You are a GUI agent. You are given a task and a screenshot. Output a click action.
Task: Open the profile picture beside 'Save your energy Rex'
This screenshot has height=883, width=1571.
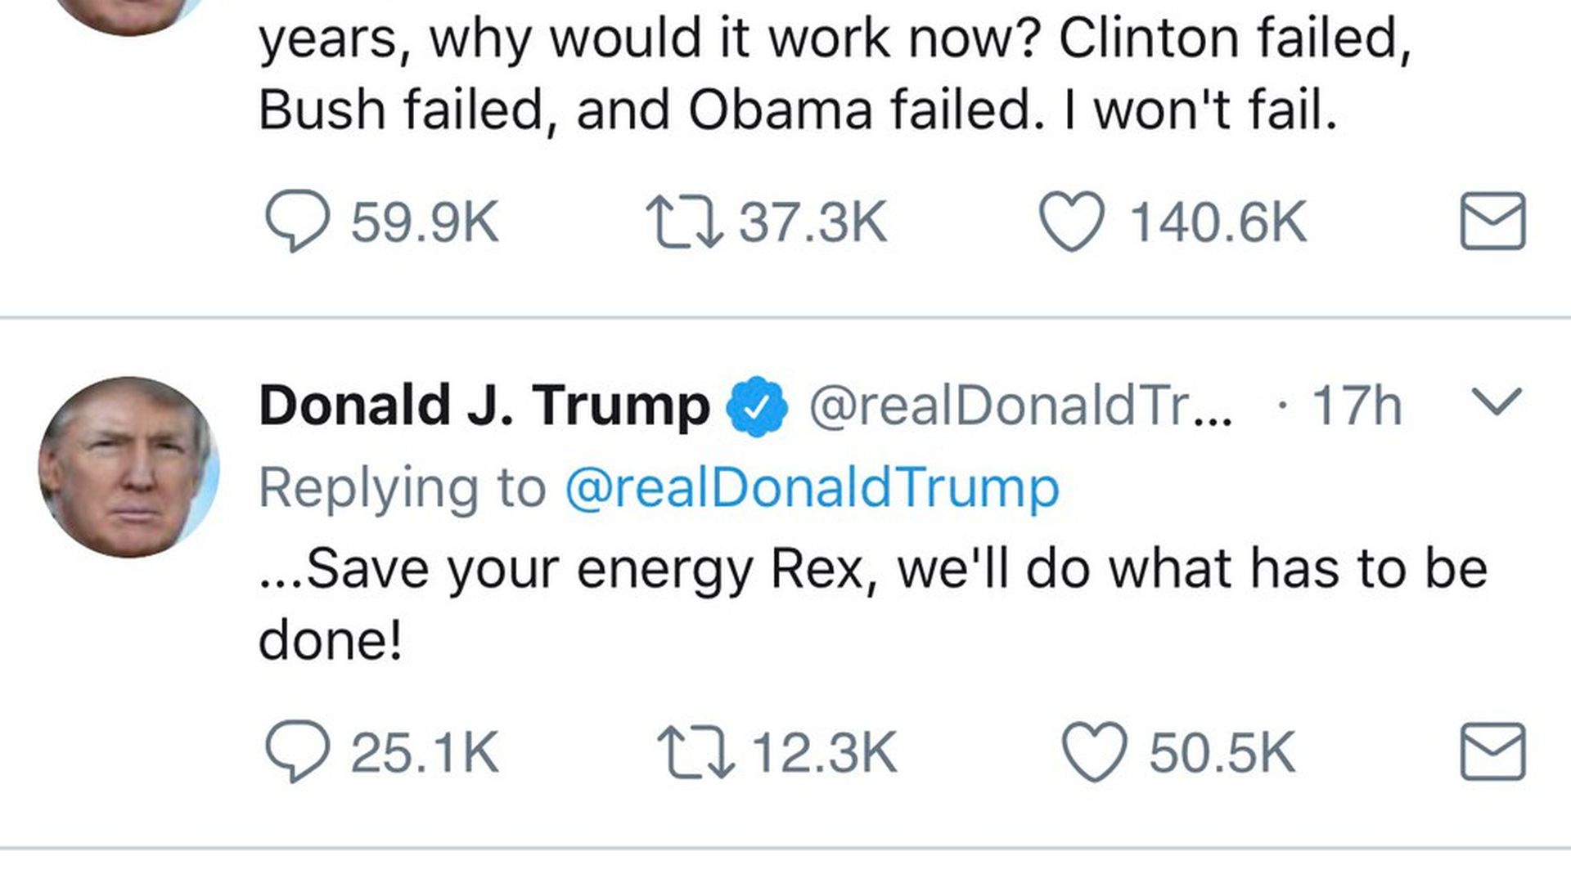coord(129,468)
